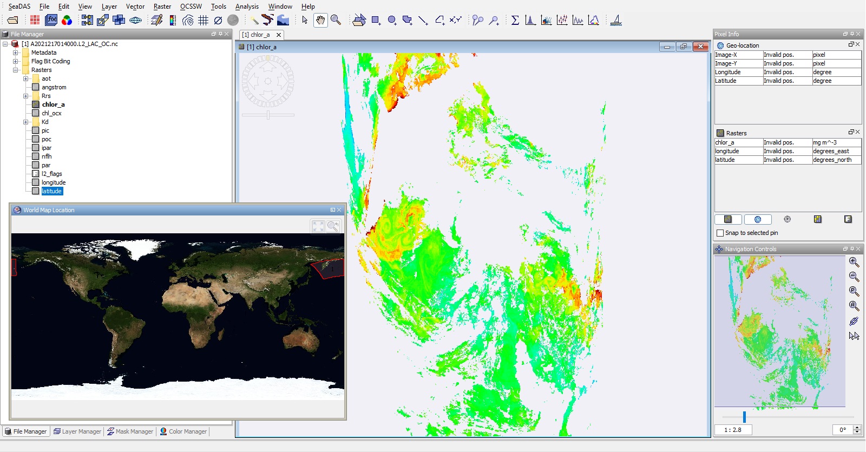This screenshot has width=866, height=452.
Task: Click the RGB image window icon
Action: point(67,21)
